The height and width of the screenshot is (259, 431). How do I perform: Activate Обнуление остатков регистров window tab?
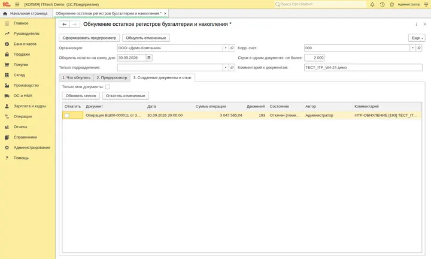coord(108,13)
